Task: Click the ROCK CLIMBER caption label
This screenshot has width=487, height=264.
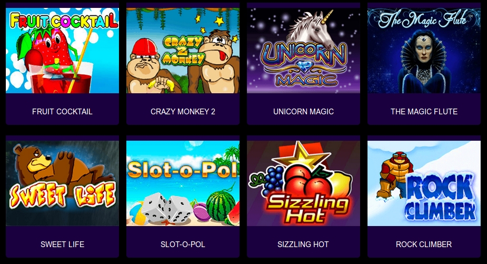Action: coord(424,245)
